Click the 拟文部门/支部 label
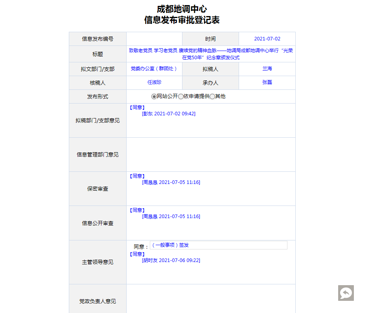The height and width of the screenshot is (313, 370). point(98,69)
